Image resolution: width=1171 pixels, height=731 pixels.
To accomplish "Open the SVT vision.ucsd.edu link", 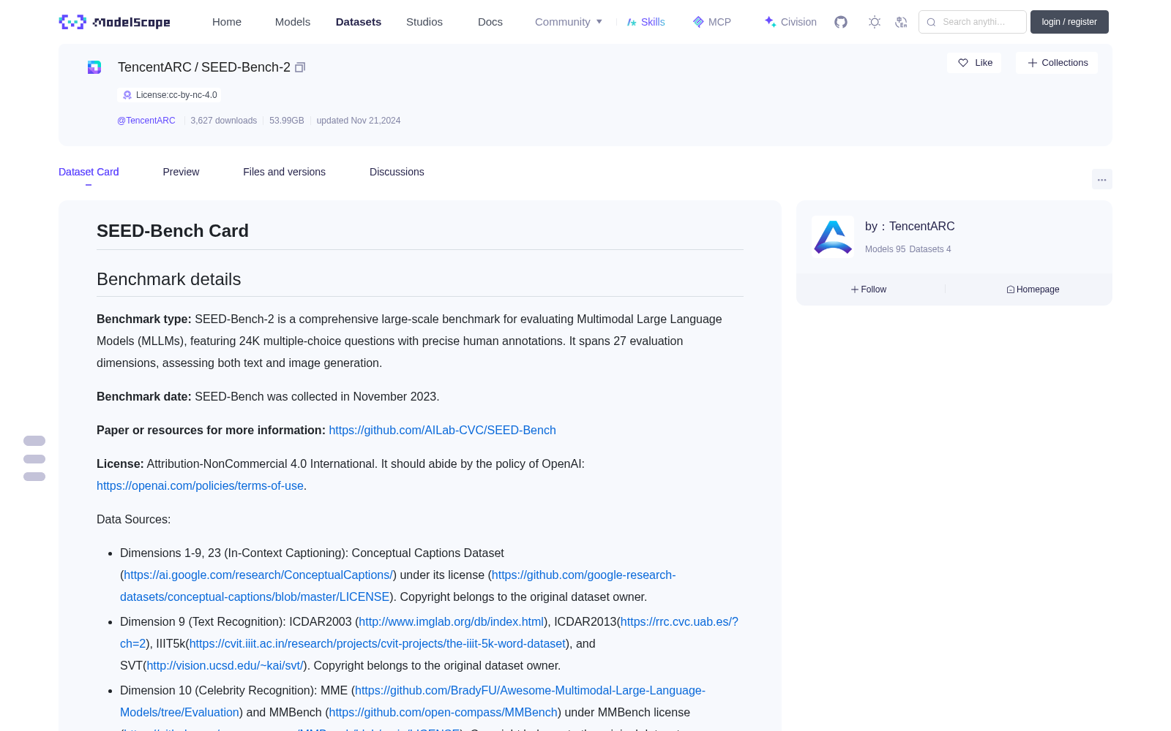I will pyautogui.click(x=225, y=665).
